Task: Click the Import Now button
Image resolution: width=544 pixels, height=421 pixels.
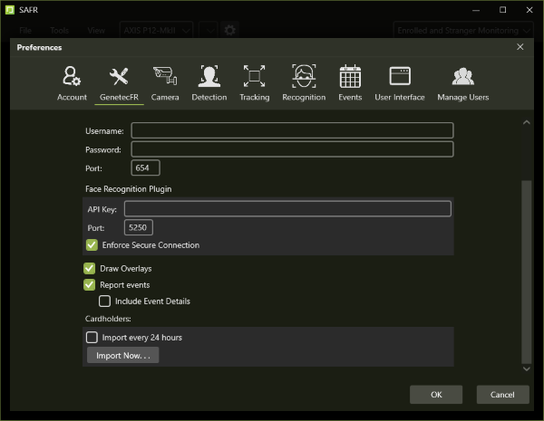Action: (x=122, y=356)
